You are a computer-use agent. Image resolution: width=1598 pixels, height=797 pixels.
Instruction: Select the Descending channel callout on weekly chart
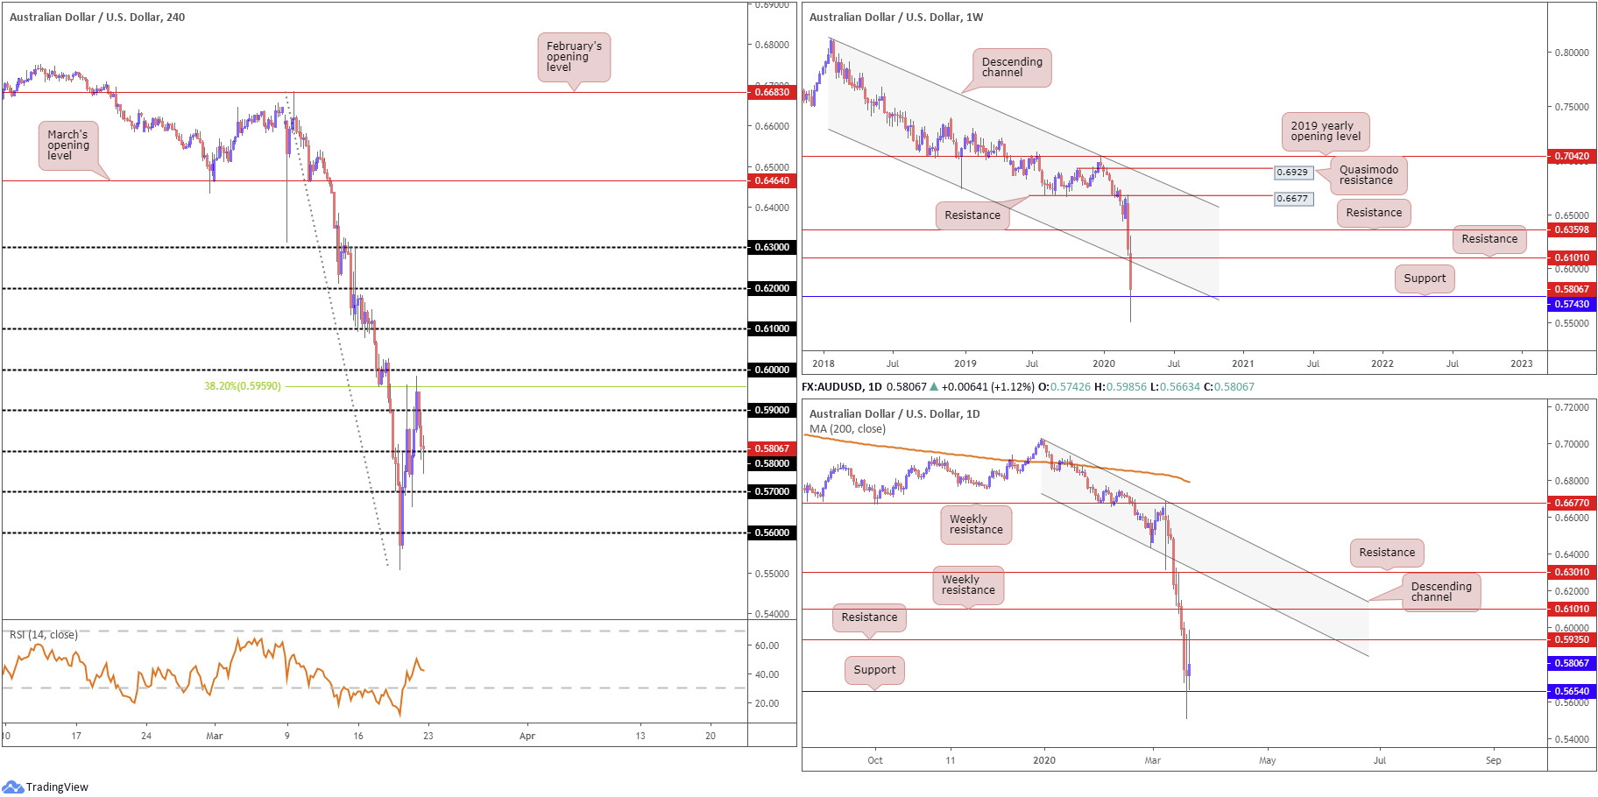(1012, 67)
